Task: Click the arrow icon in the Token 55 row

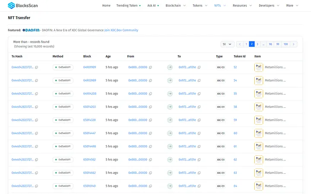Action: click(x=170, y=94)
